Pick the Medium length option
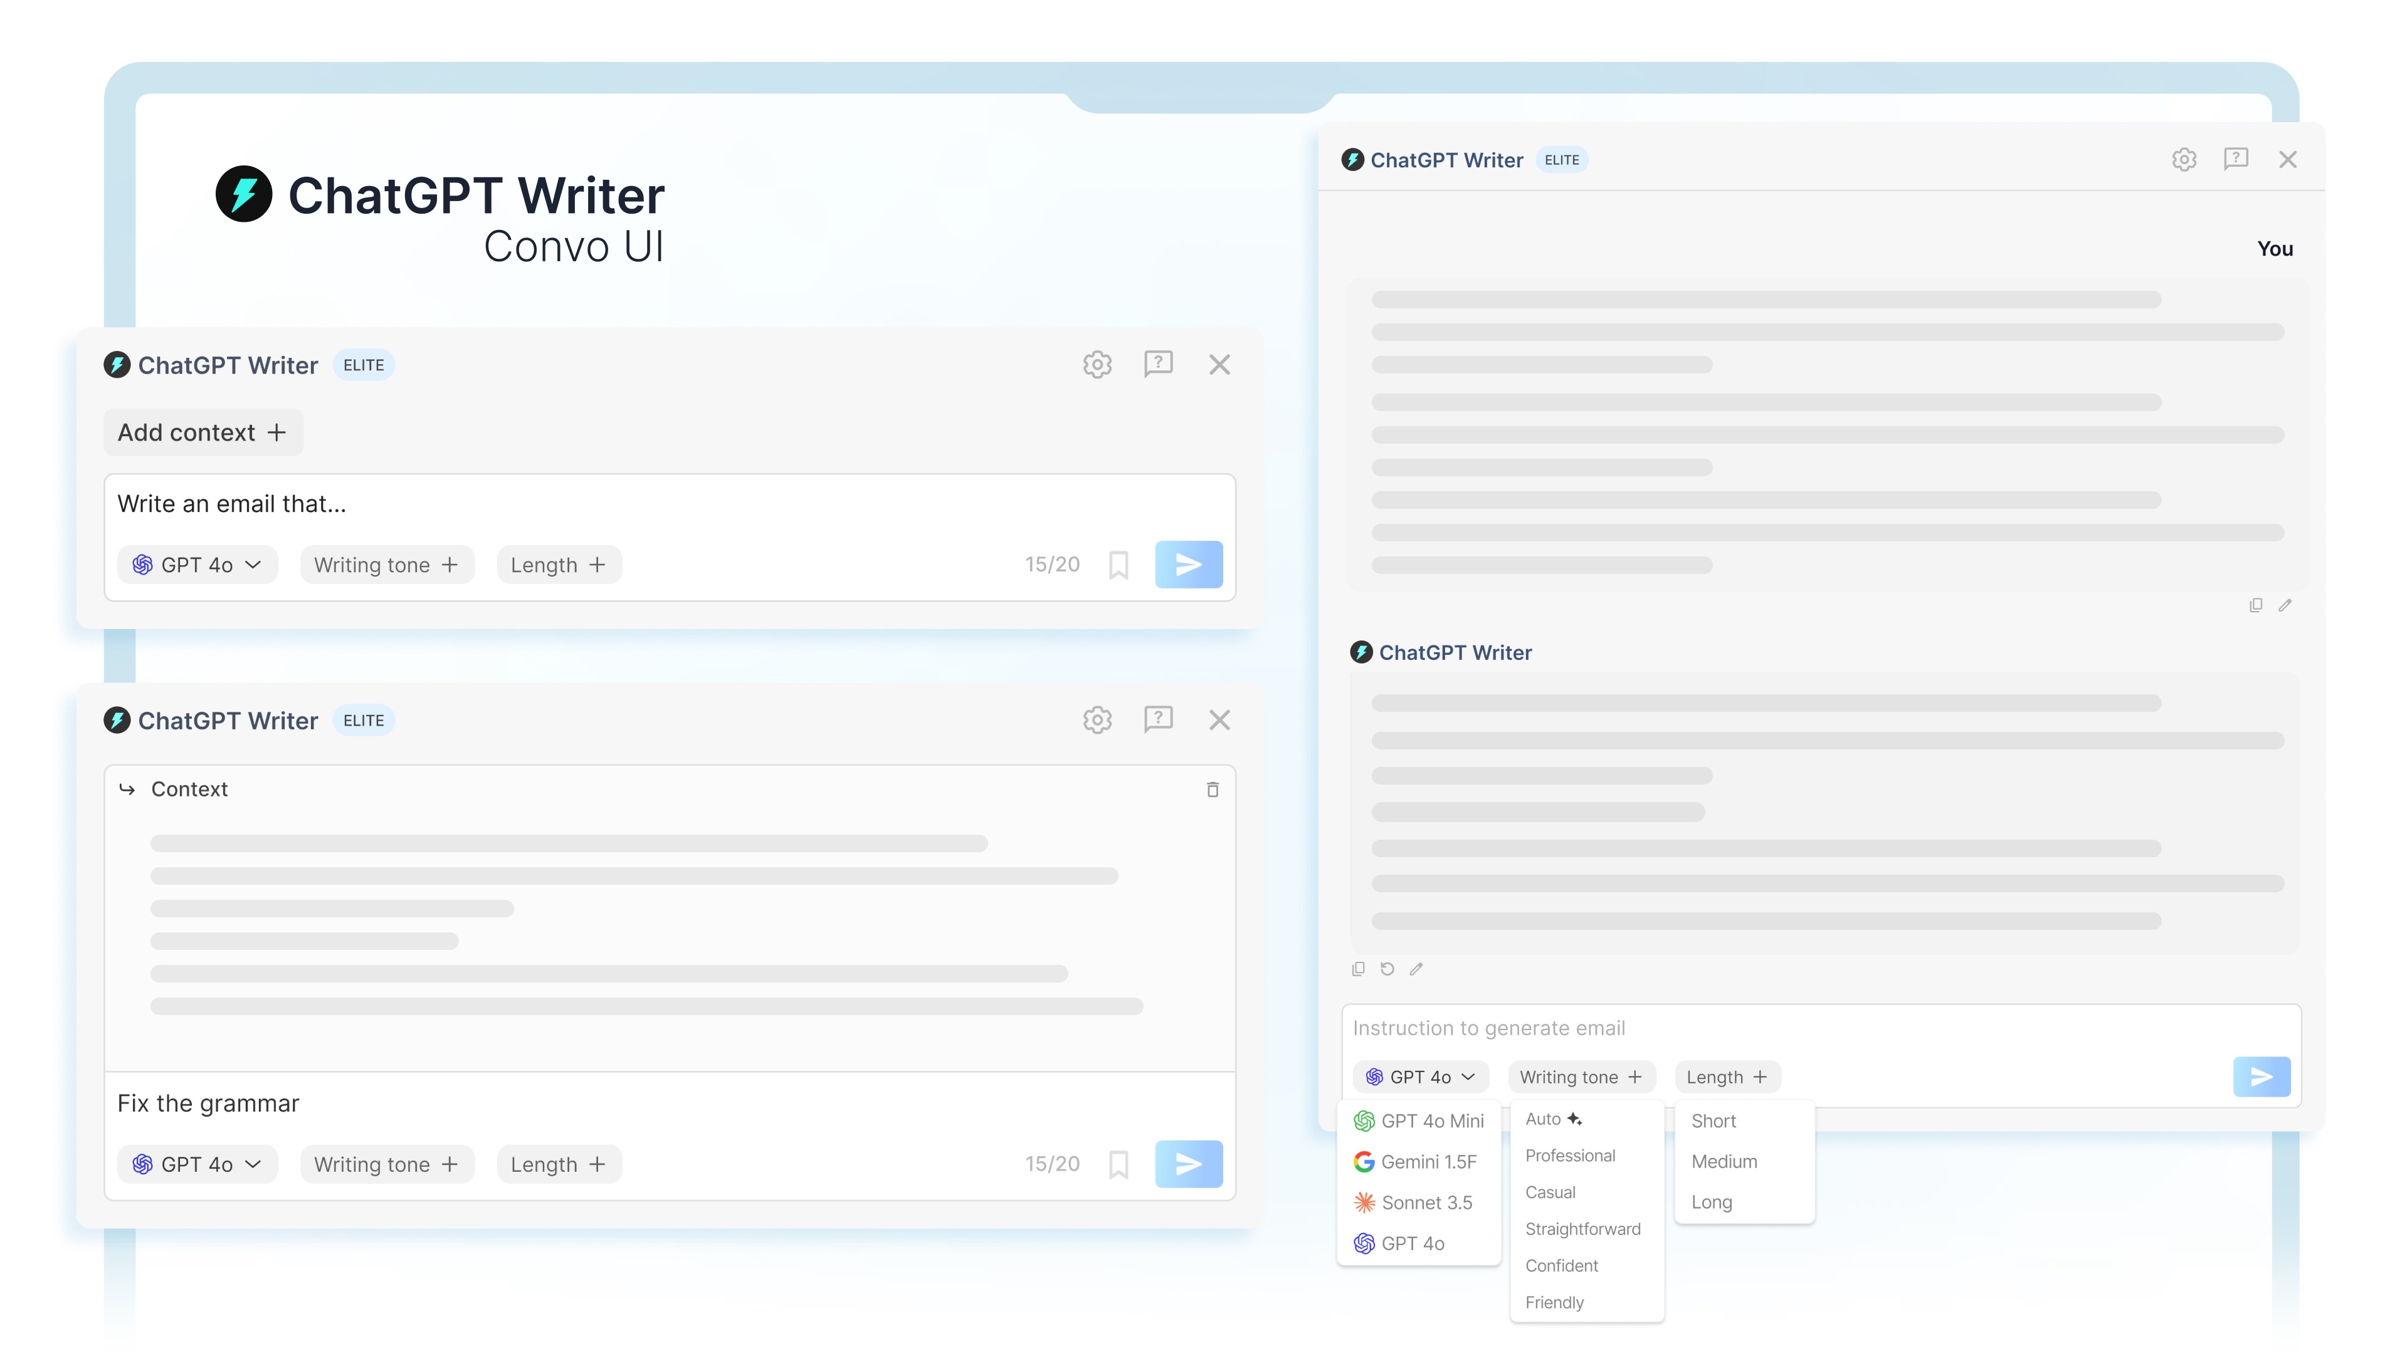Screen dimensions: 2390x1361 pos(1724,1162)
